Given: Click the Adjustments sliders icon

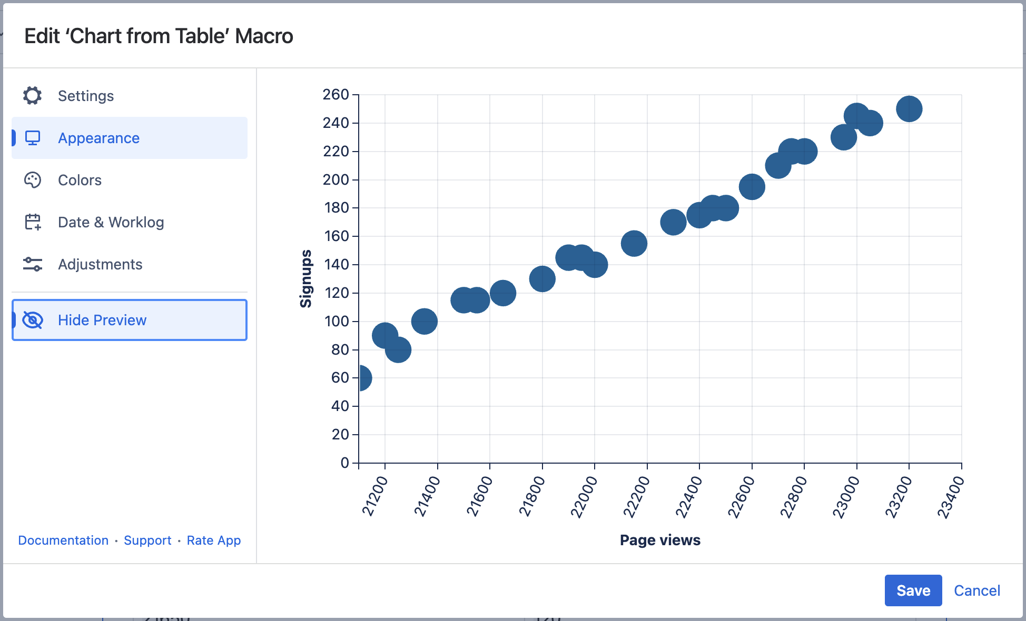Looking at the screenshot, I should [x=33, y=264].
